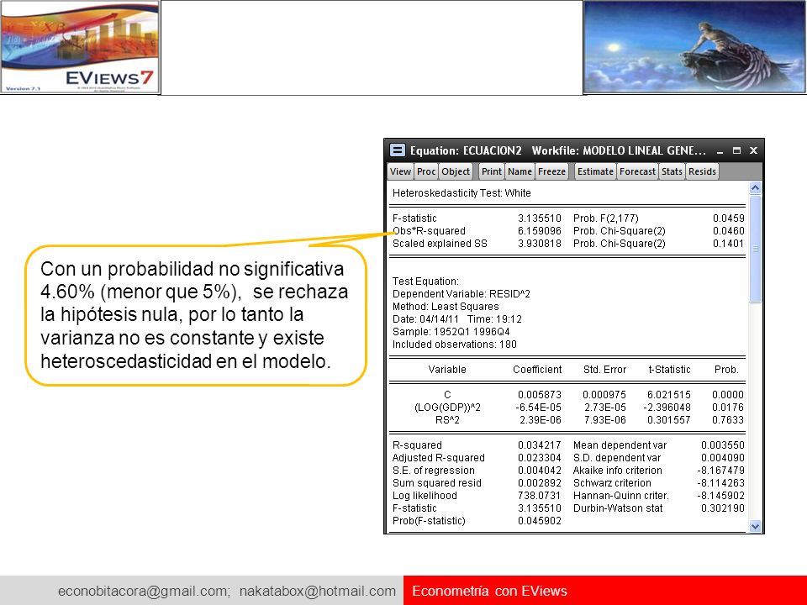Click the 'Econometría con EViews' footer label

click(489, 591)
